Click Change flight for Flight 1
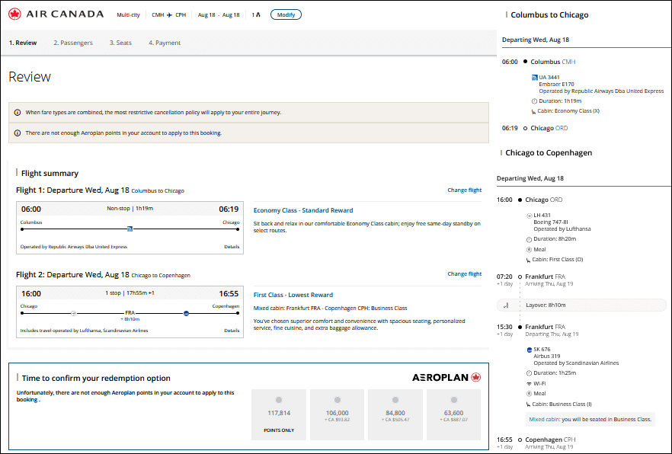Viewport: 672px width, 454px height. 465,190
